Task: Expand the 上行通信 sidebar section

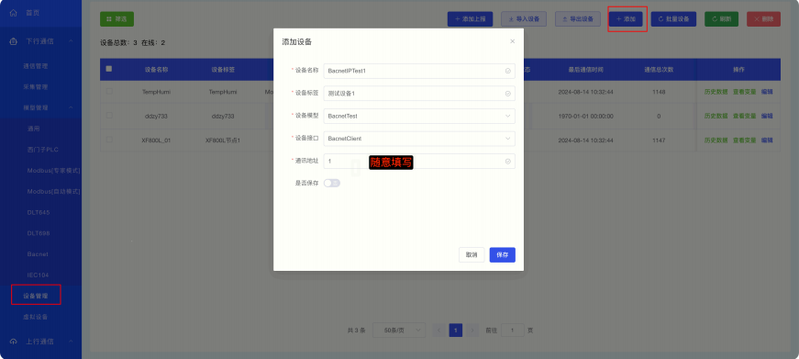Action: pos(71,342)
